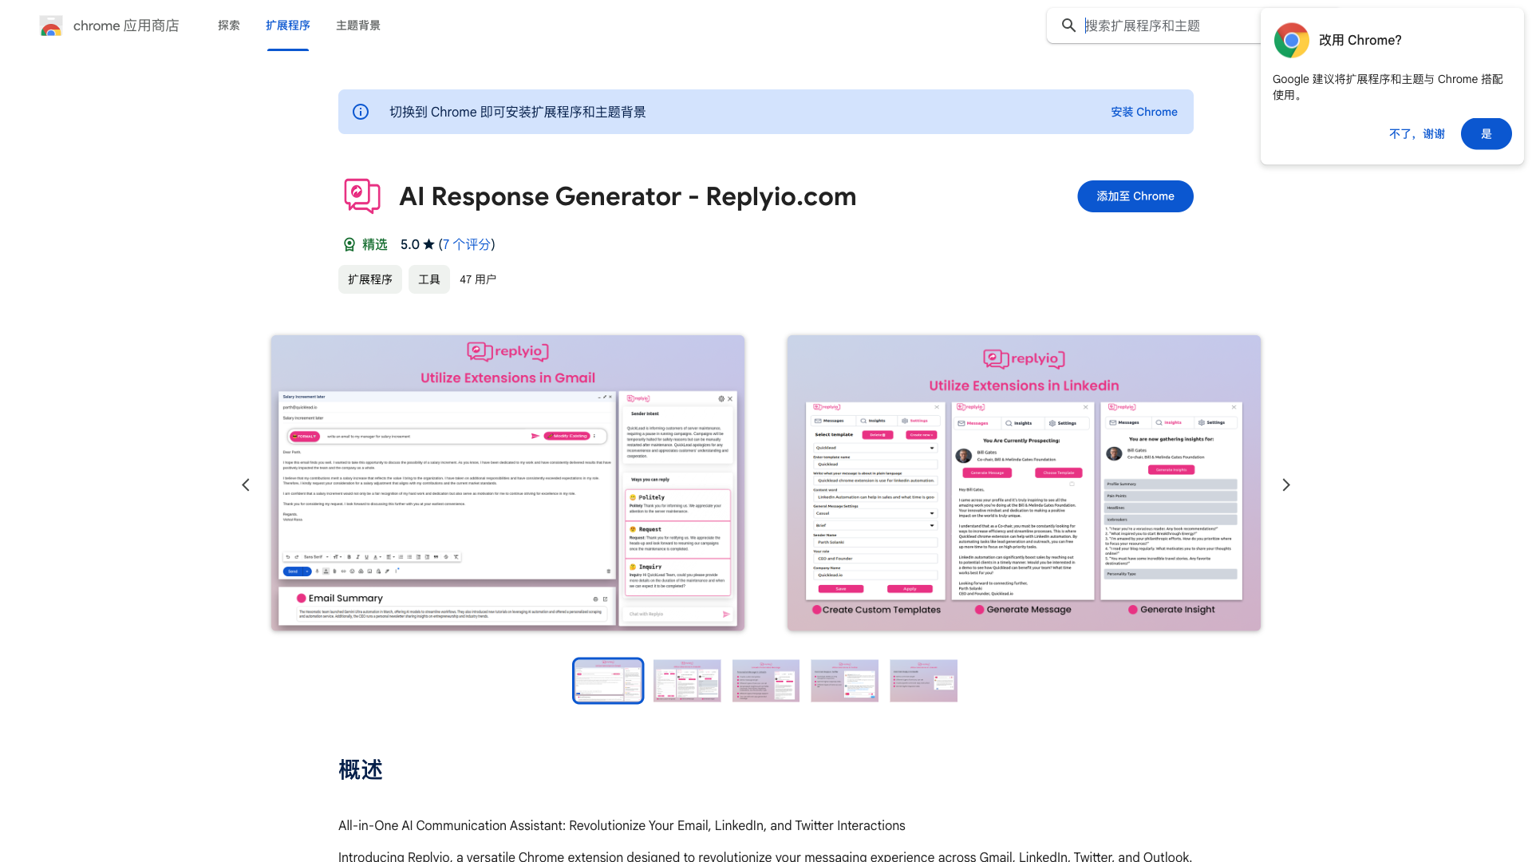1532x862 pixels.
Task: Click the featured badge icon beside 精选
Action: pyautogui.click(x=349, y=244)
